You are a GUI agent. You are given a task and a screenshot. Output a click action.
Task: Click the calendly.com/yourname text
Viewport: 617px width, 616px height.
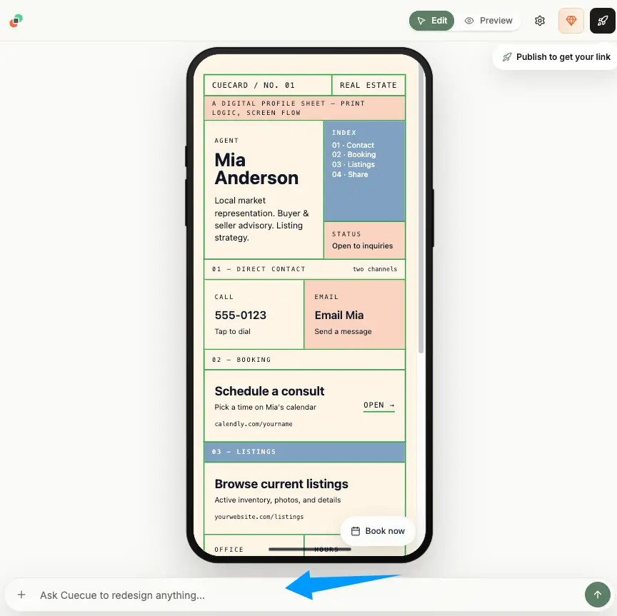(x=254, y=424)
